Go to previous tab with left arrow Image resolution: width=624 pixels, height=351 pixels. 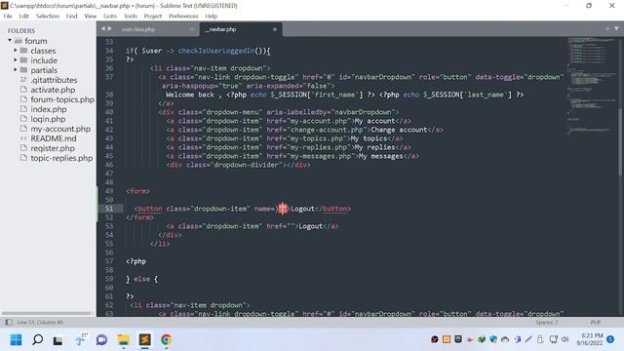pyautogui.click(x=103, y=28)
